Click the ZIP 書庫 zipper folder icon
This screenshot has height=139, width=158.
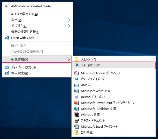77,133
